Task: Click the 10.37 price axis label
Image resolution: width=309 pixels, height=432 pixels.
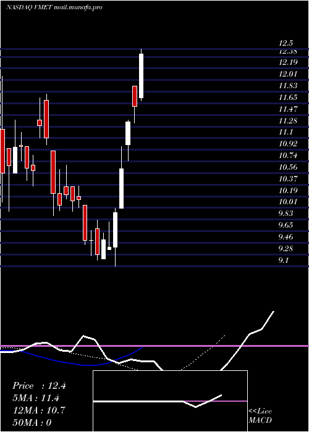Action: (288, 180)
